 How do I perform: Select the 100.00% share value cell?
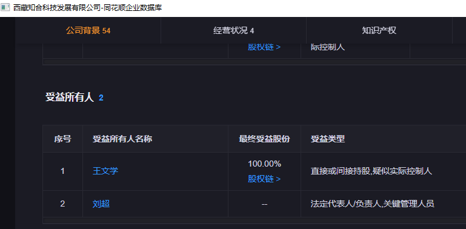click(x=264, y=164)
